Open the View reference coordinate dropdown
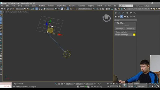160x90 pixels. pyautogui.click(x=50, y=9)
